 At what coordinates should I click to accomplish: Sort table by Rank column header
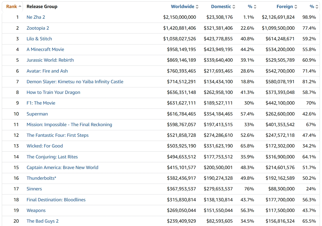[x=12, y=7]
